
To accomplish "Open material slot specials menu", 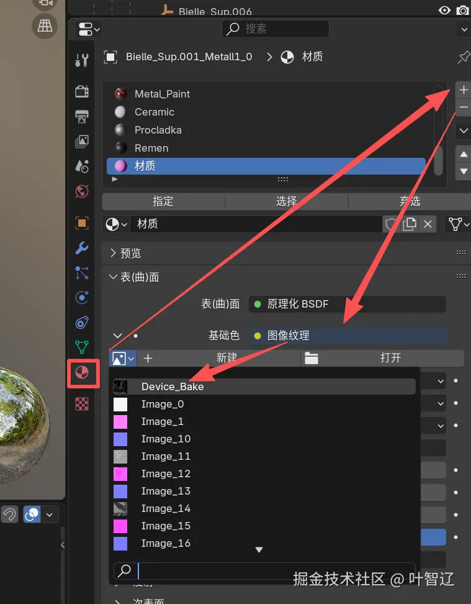I will coord(464,130).
